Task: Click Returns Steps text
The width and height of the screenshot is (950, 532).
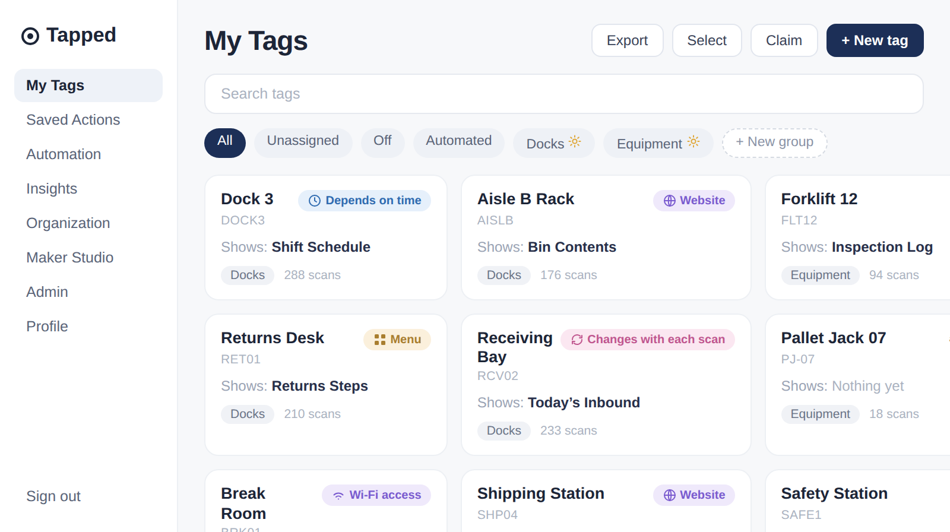Action: click(x=319, y=386)
